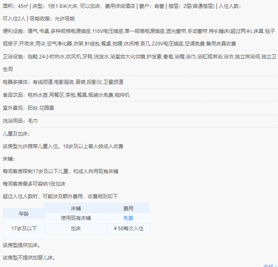Click the 每间客房限制17岁及以下儿童 line
This screenshot has height=267, width=278.
(60, 171)
